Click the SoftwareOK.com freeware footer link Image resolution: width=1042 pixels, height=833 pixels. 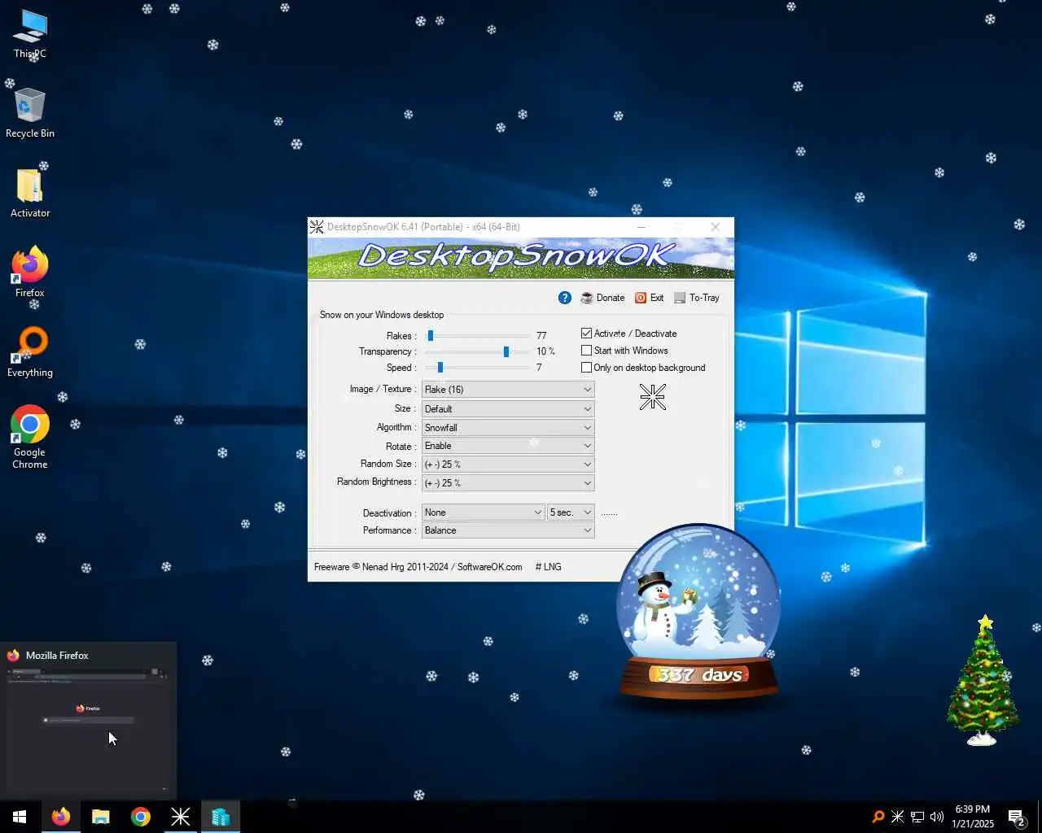pyautogui.click(x=418, y=567)
